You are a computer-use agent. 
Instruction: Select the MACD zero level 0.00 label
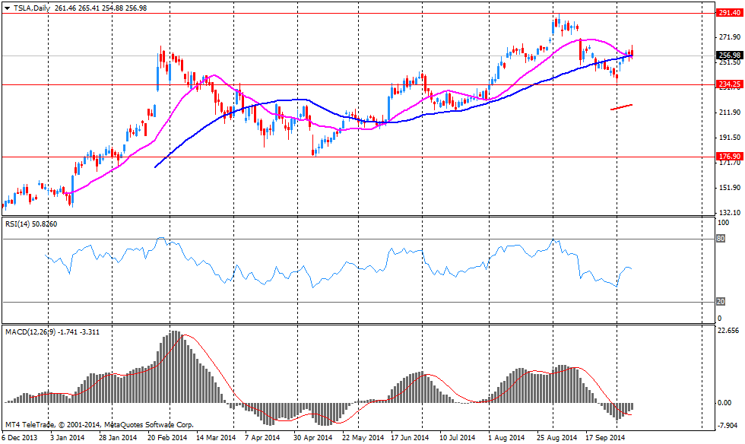point(724,403)
